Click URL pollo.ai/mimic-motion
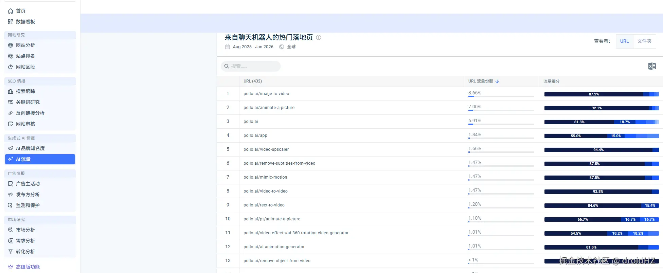 (265, 177)
